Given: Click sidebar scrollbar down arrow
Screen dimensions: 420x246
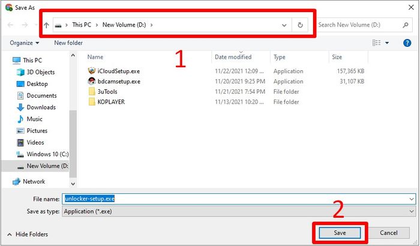Looking at the screenshot, I should click(x=73, y=184).
